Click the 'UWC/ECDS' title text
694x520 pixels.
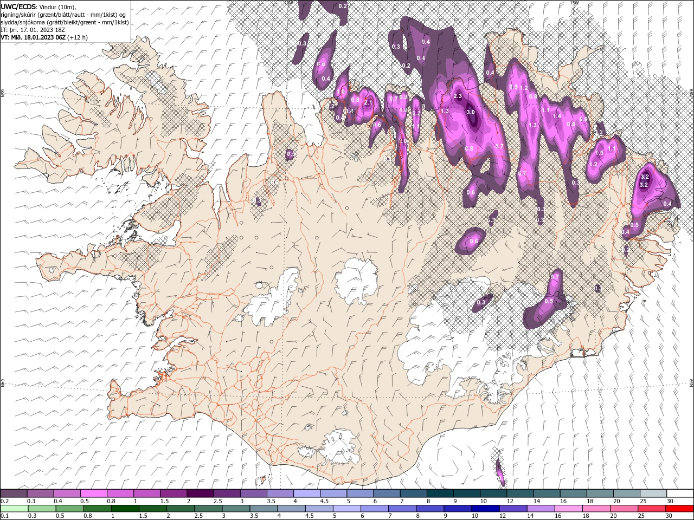pos(18,6)
